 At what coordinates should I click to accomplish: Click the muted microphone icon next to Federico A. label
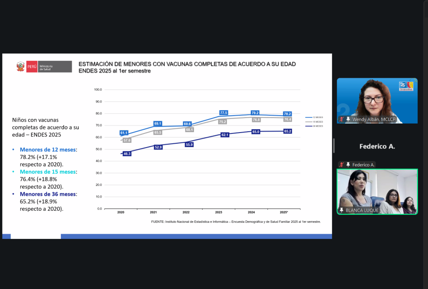pos(342,165)
